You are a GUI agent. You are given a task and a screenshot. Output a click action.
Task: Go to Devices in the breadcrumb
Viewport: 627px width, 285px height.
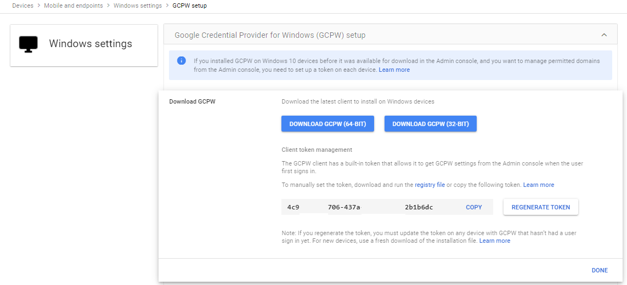coord(23,6)
